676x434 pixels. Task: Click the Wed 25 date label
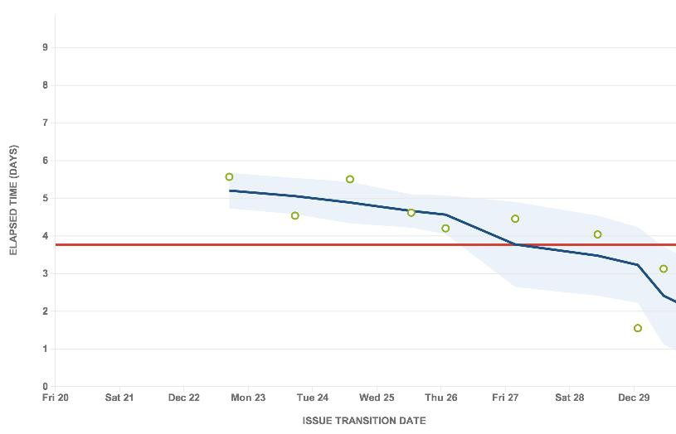[376, 398]
